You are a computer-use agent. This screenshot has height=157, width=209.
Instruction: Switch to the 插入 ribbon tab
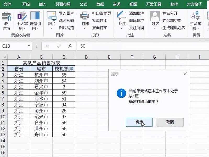[43, 4]
